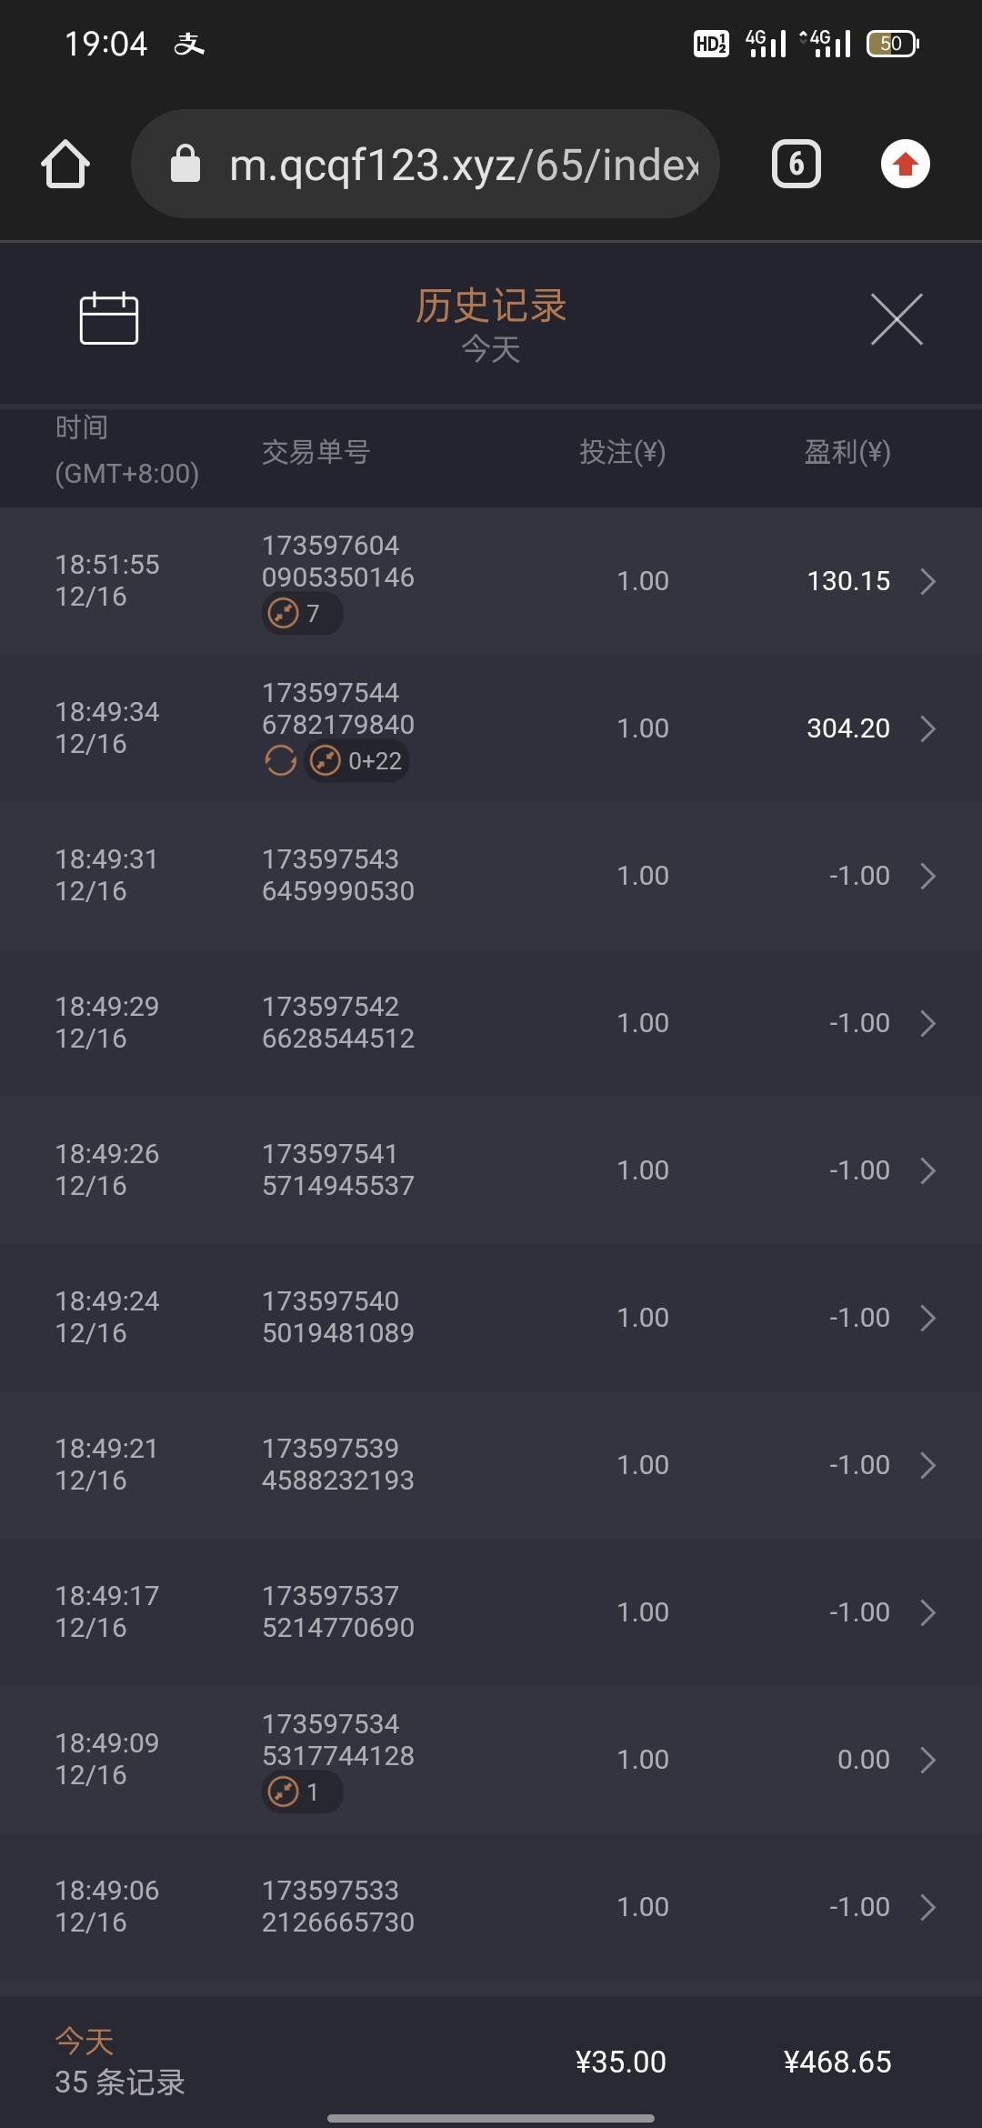
Task: Open transaction 1735975332126665730
Action: click(337, 1906)
